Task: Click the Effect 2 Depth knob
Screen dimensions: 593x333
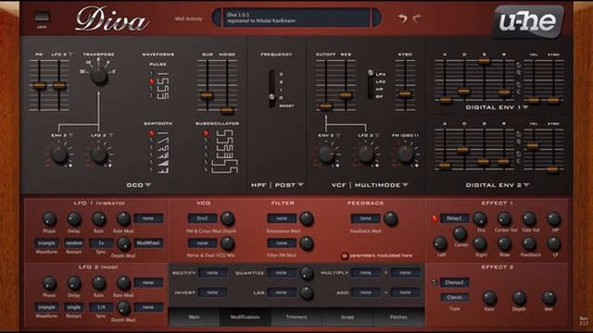Action: pyautogui.click(x=519, y=298)
